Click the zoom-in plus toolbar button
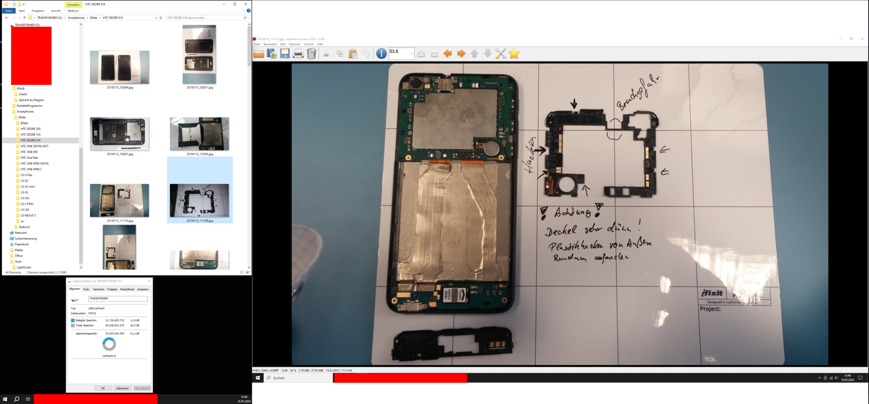 click(421, 54)
